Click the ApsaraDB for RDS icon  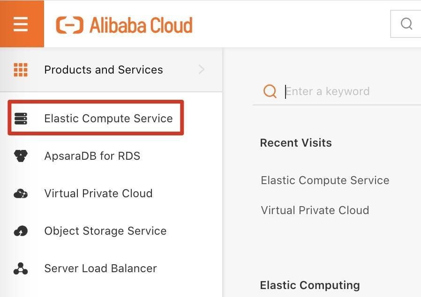[x=21, y=156]
